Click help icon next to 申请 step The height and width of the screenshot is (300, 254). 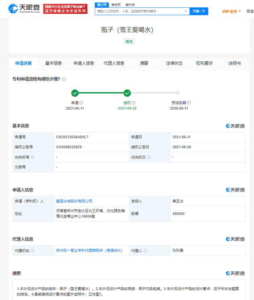tap(81, 103)
